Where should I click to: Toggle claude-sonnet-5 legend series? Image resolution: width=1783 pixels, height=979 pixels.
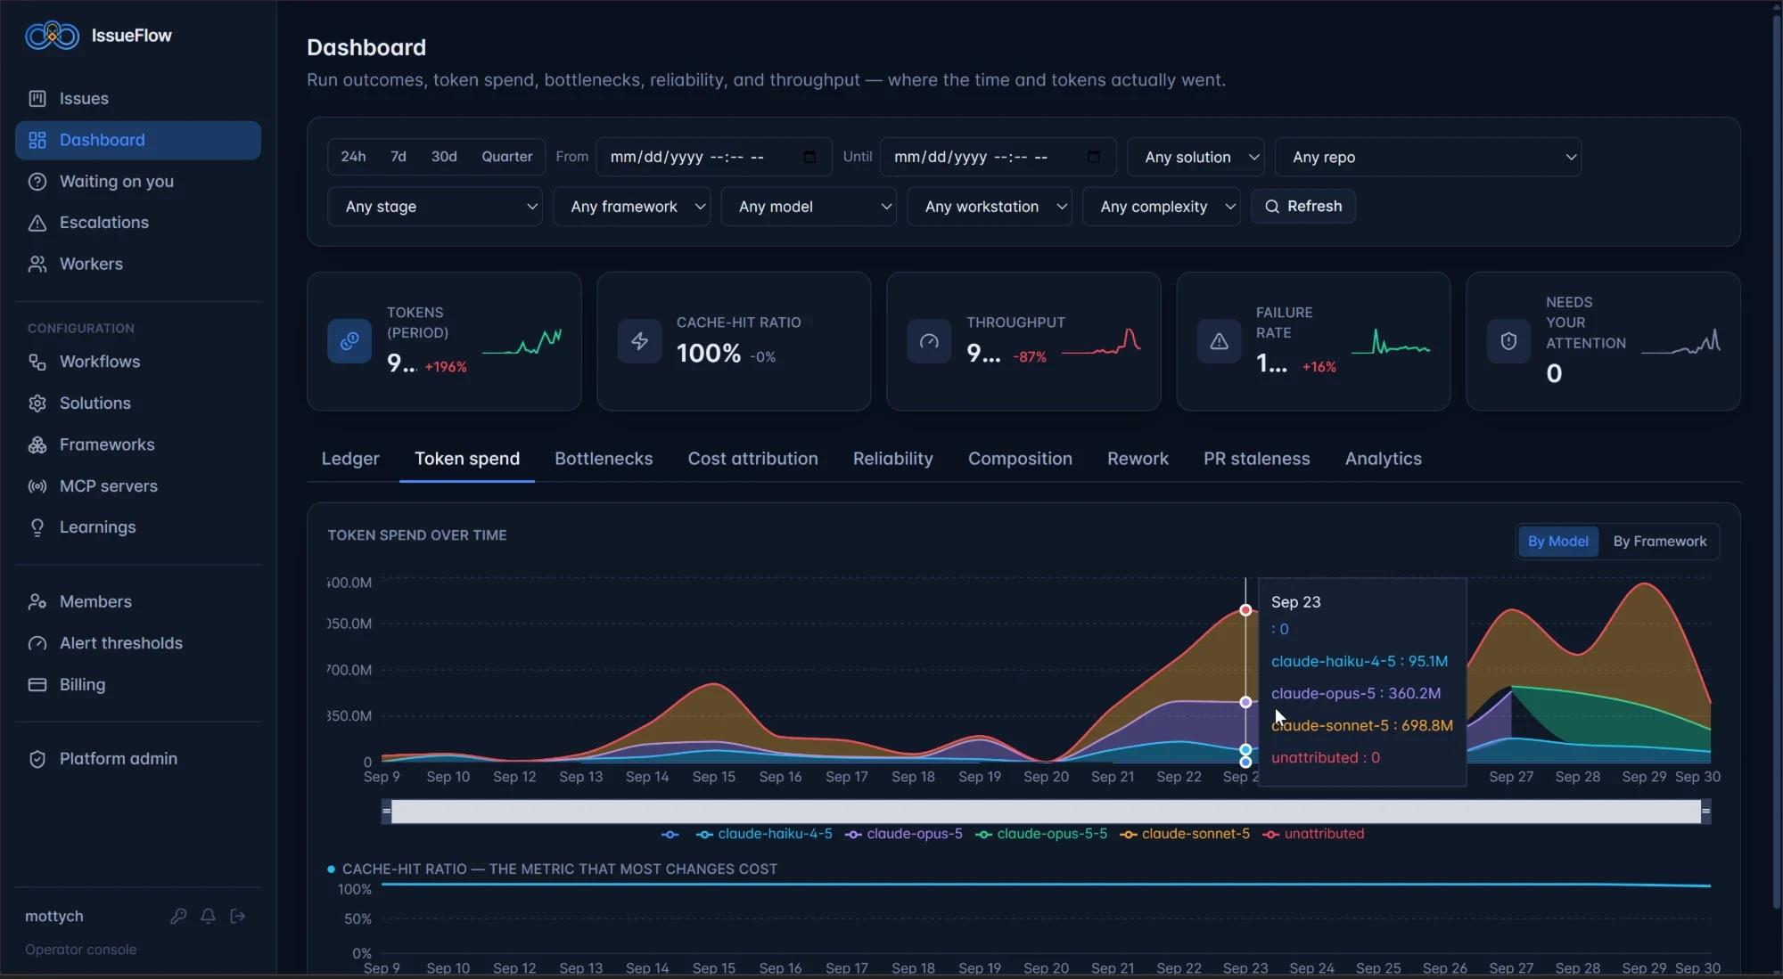(1185, 835)
